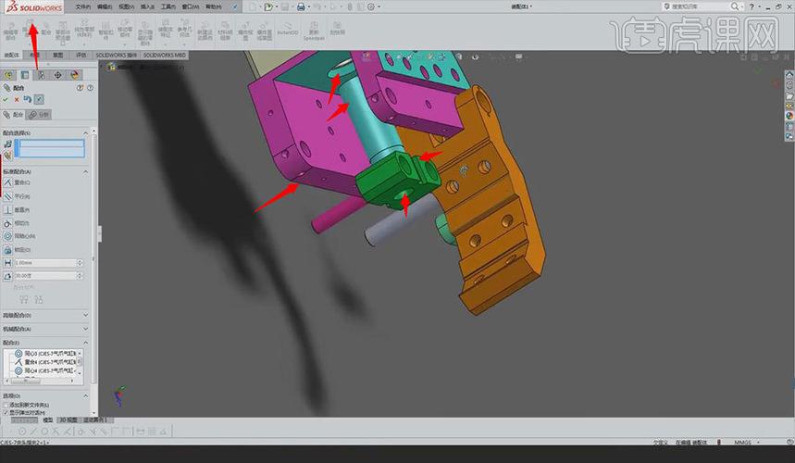Open the DisplayManager color-ball tab
The image size is (795, 463).
pyautogui.click(x=75, y=75)
